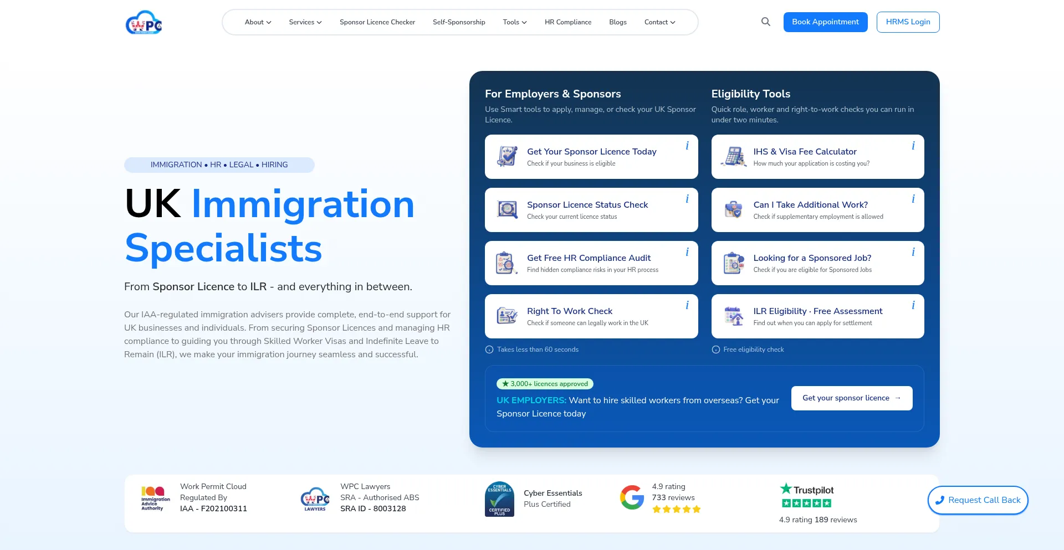Screen dimensions: 1064x550
Task: Open Right To Work Check title
Action: click(570, 311)
